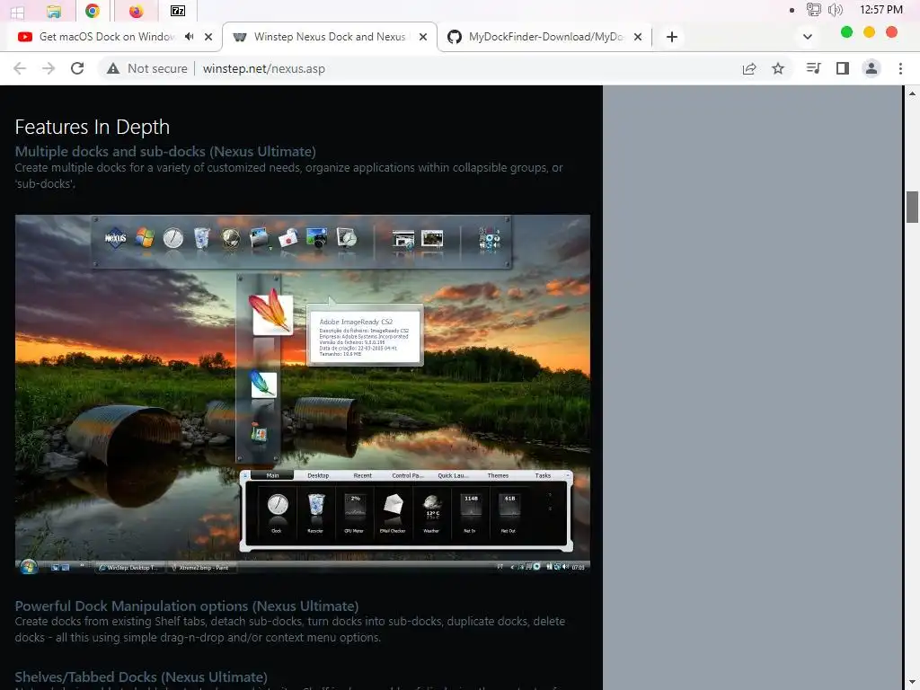This screenshot has height=690, width=920.
Task: Click the 12:57 PM clock
Action: (x=880, y=9)
